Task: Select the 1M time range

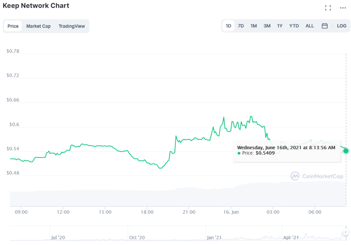Action: [254, 26]
